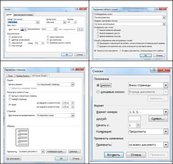Click Отмена in Параметры страницы dialog

(x=76, y=159)
